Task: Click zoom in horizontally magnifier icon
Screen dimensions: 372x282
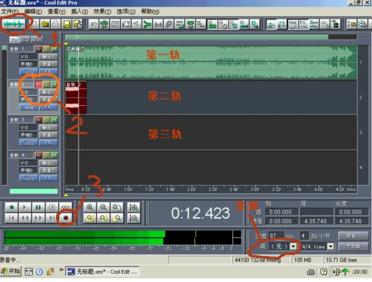Action: point(90,207)
